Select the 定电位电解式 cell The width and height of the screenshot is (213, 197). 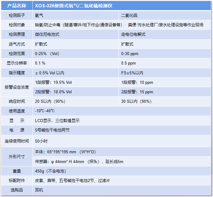[x=165, y=35]
